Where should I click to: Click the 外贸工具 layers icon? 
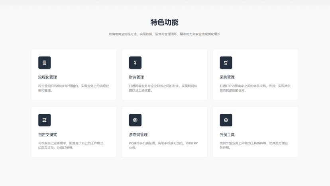226,120
